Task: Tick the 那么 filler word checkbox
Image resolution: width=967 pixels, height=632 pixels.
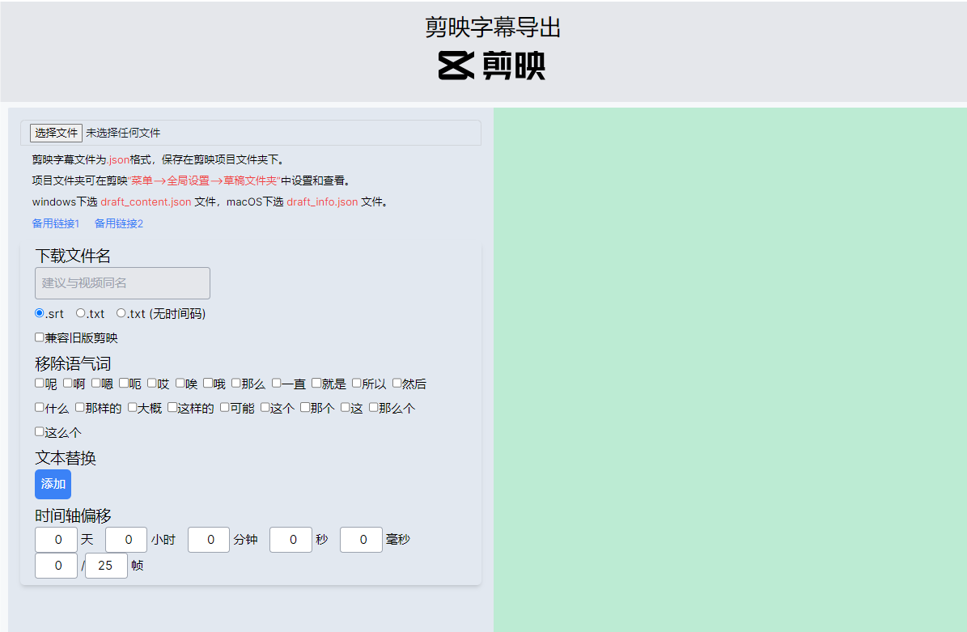Action: [x=236, y=384]
